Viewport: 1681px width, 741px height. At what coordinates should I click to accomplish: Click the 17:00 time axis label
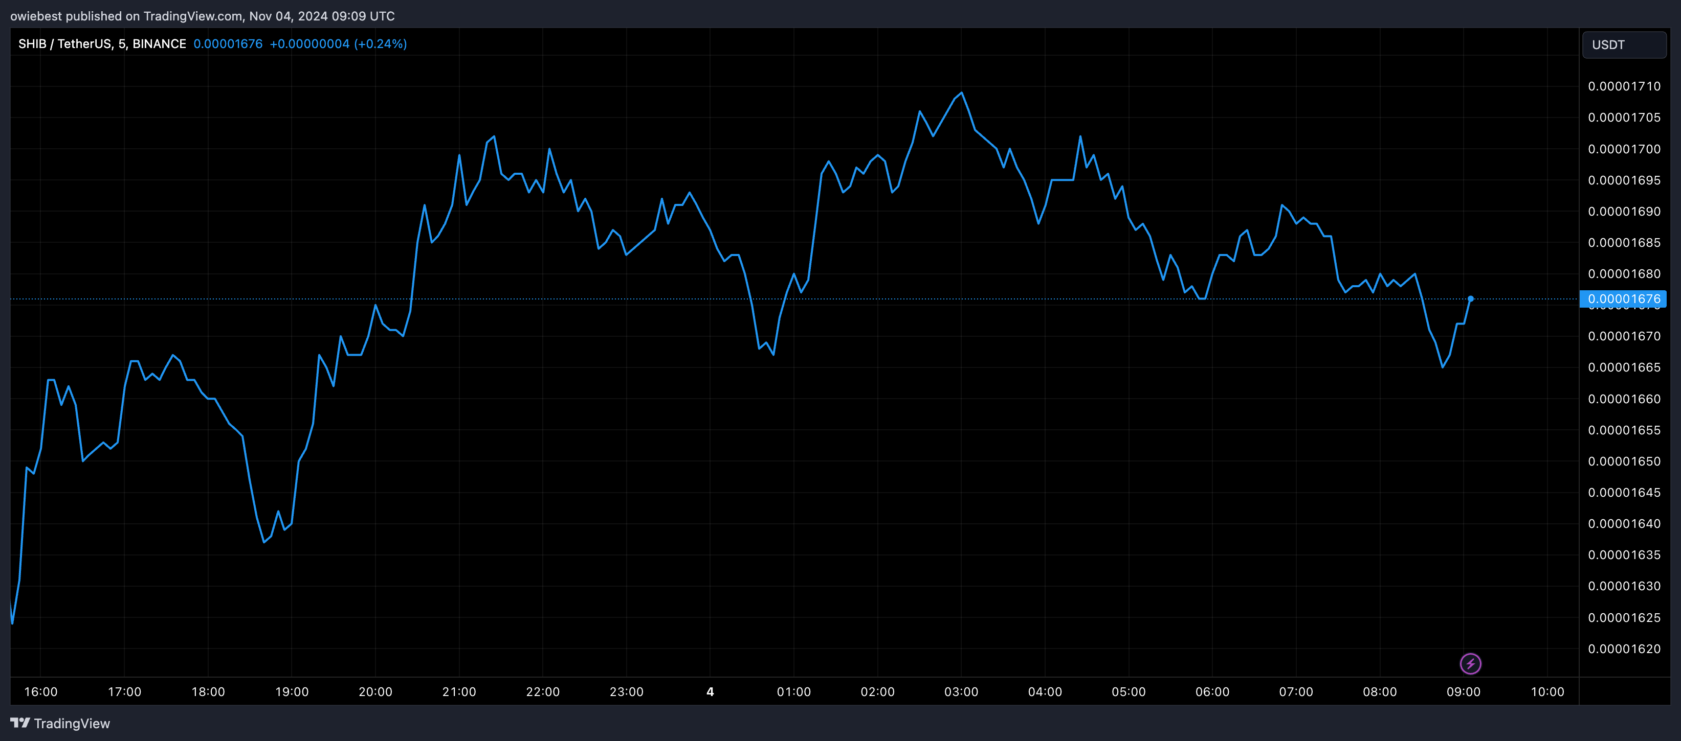point(125,691)
